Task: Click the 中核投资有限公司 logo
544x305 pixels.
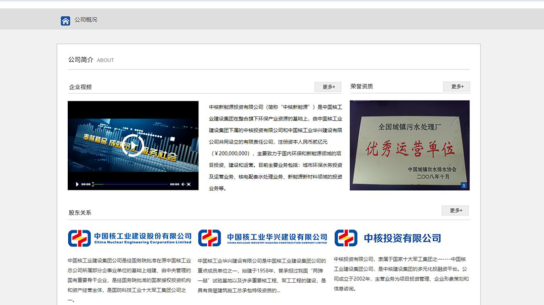Action: tap(388, 238)
